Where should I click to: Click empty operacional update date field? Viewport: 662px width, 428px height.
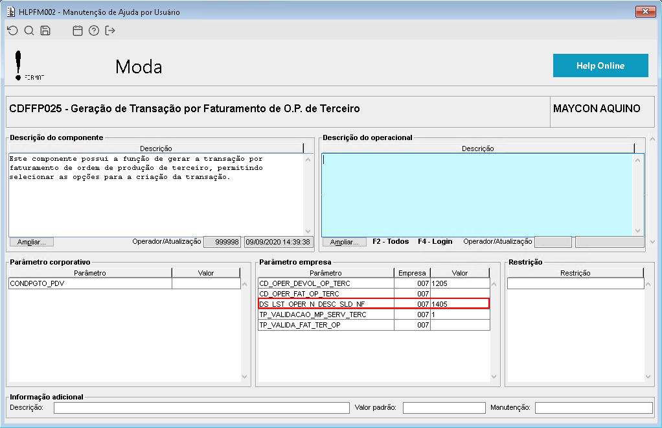(610, 242)
